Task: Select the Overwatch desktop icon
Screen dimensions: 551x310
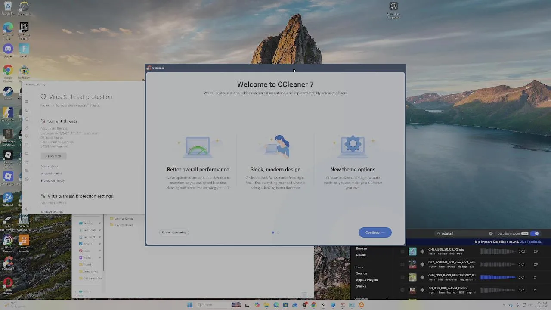Action: click(x=24, y=8)
